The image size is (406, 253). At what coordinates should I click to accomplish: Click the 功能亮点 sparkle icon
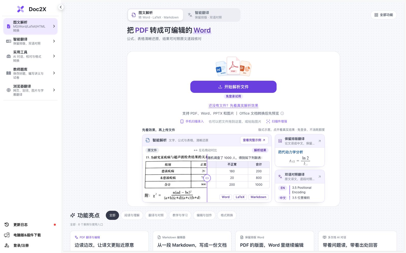tap(73, 215)
